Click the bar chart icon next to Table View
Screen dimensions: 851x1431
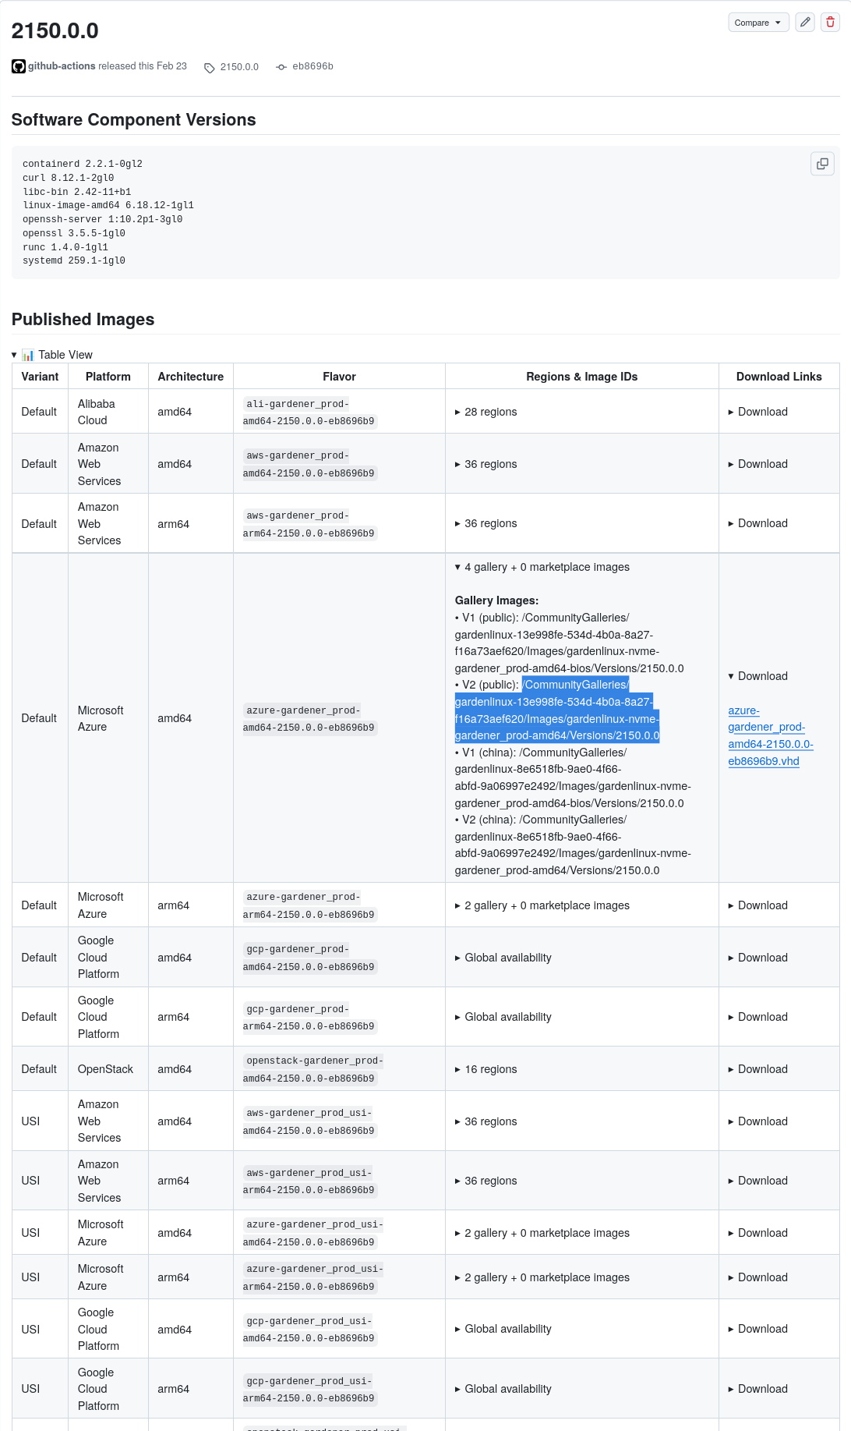click(28, 355)
